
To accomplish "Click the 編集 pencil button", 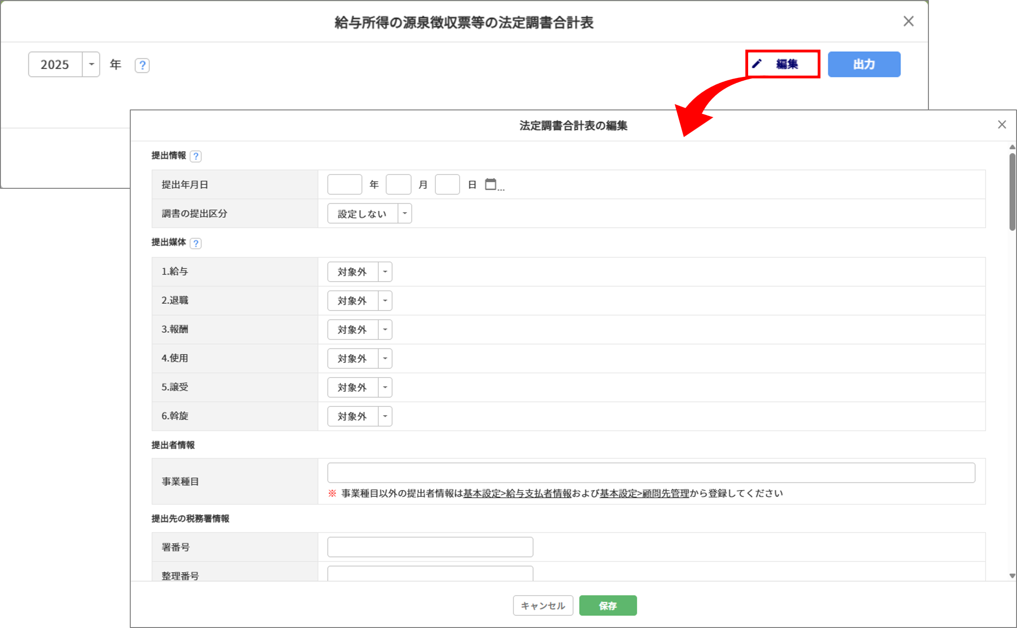I will pyautogui.click(x=782, y=64).
